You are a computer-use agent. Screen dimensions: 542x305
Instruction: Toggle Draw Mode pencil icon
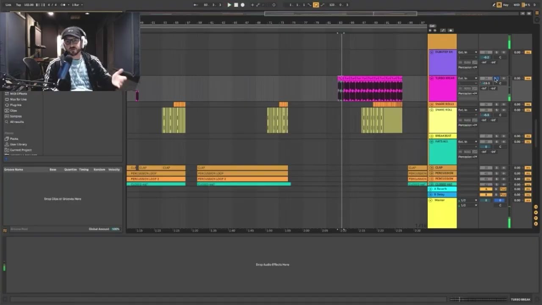coord(494,5)
